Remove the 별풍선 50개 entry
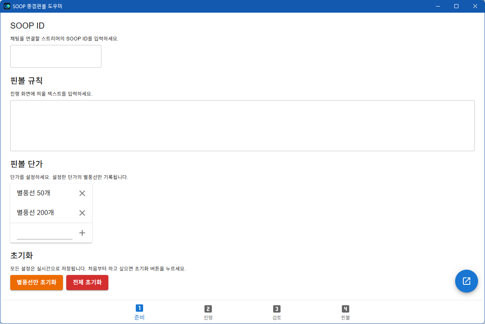The width and height of the screenshot is (485, 324). click(x=82, y=193)
